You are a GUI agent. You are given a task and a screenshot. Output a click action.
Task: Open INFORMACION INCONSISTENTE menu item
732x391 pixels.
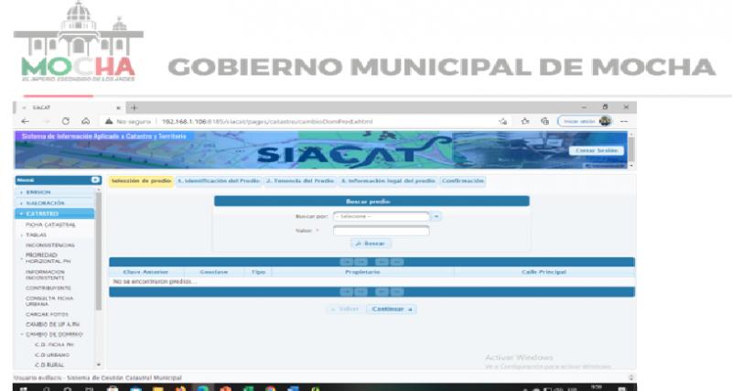(45, 275)
